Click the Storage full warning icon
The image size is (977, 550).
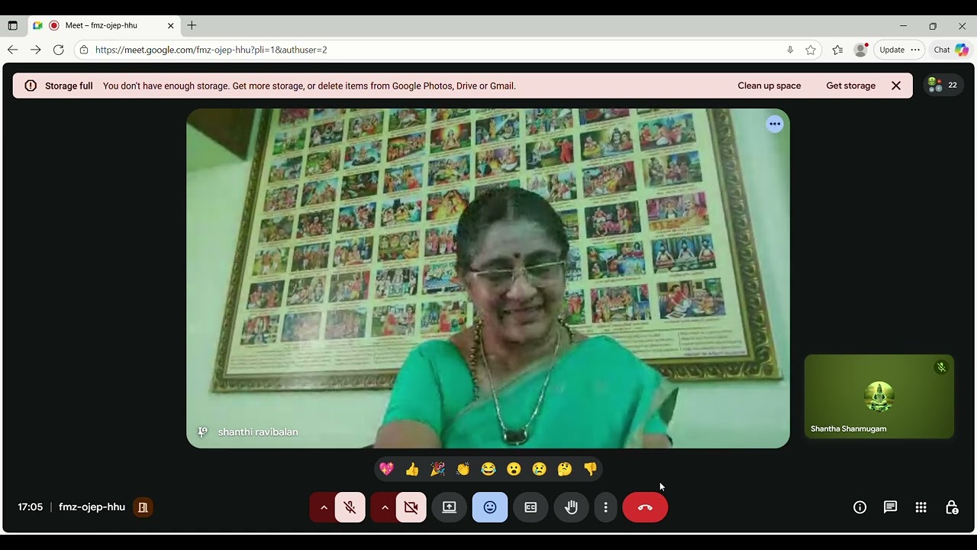coord(31,86)
